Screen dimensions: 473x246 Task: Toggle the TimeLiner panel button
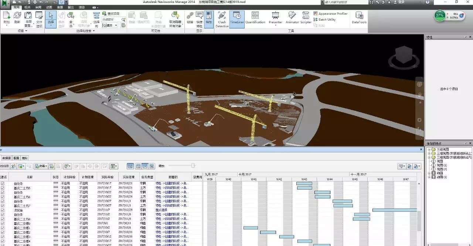tap(237, 19)
